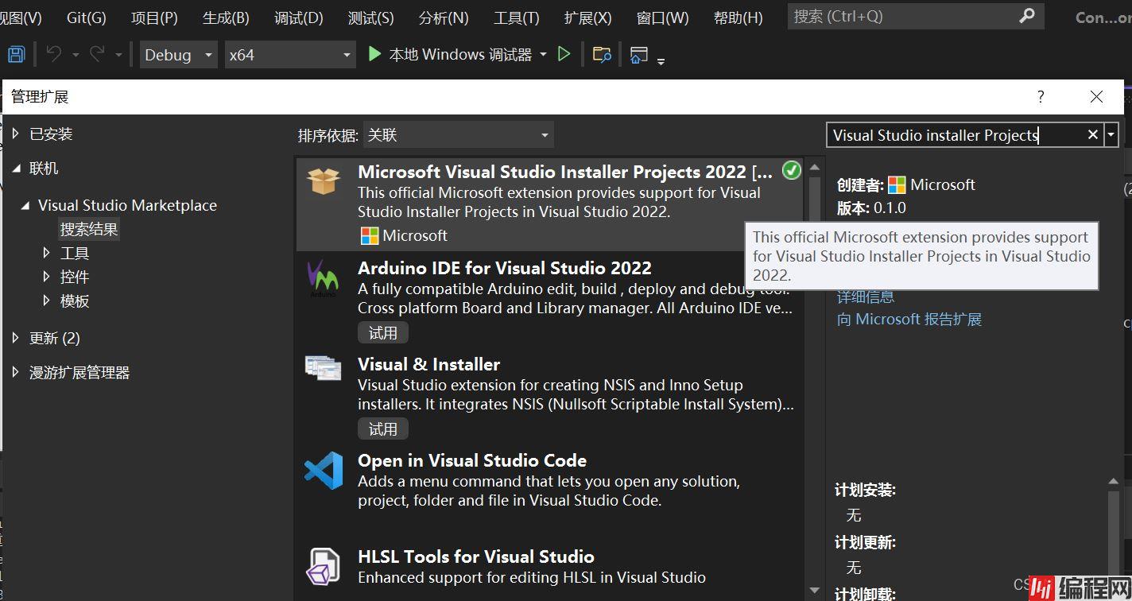The height and width of the screenshot is (601, 1132).
Task: Click results list scroll down arrow
Action: 814,590
